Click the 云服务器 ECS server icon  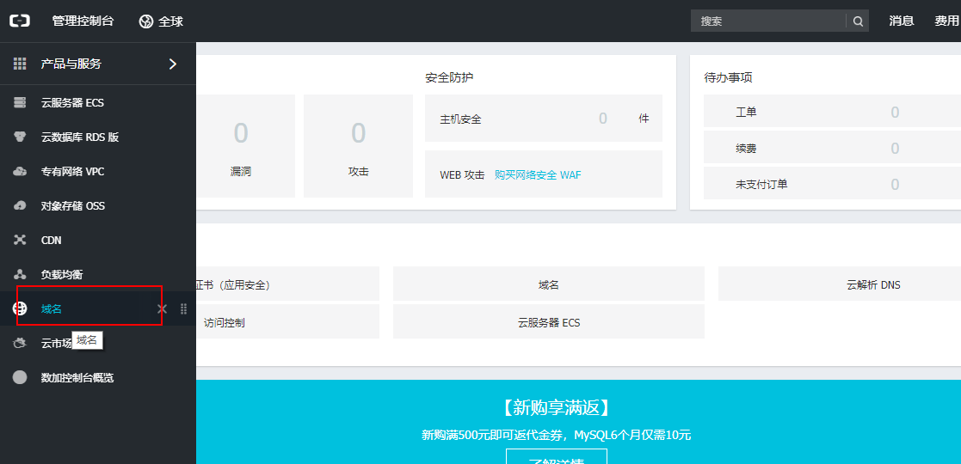(20, 103)
